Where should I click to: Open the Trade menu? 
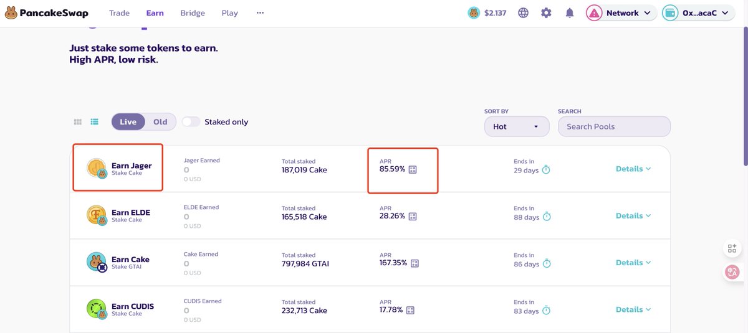pyautogui.click(x=119, y=12)
